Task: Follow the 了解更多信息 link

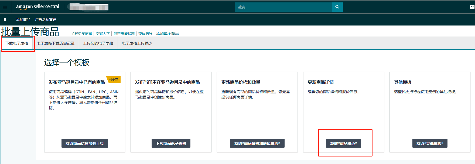Action: [81, 34]
